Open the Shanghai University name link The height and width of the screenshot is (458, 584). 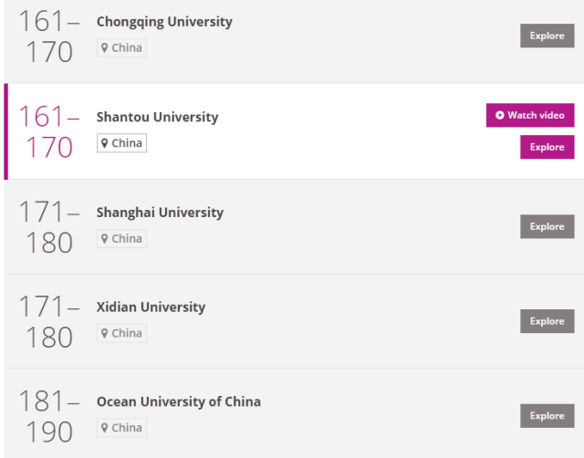160,213
